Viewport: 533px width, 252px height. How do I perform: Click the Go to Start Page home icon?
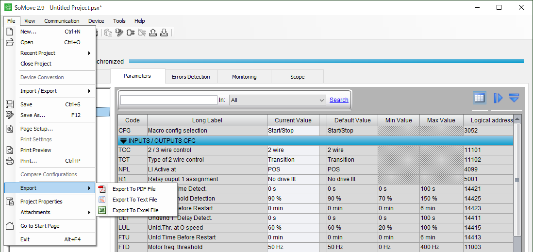coord(10,226)
